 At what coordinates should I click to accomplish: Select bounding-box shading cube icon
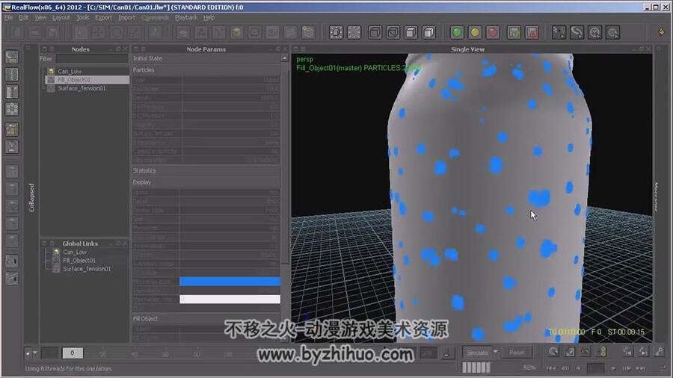[375, 32]
